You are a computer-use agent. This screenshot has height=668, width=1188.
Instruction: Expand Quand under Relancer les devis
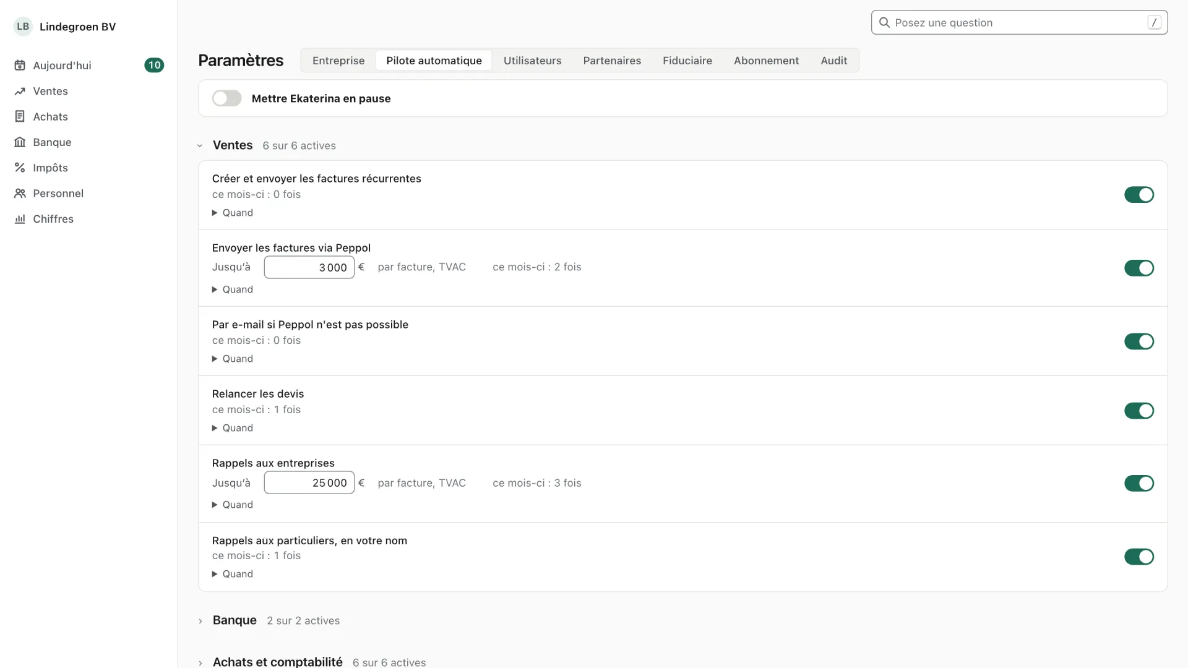233,428
